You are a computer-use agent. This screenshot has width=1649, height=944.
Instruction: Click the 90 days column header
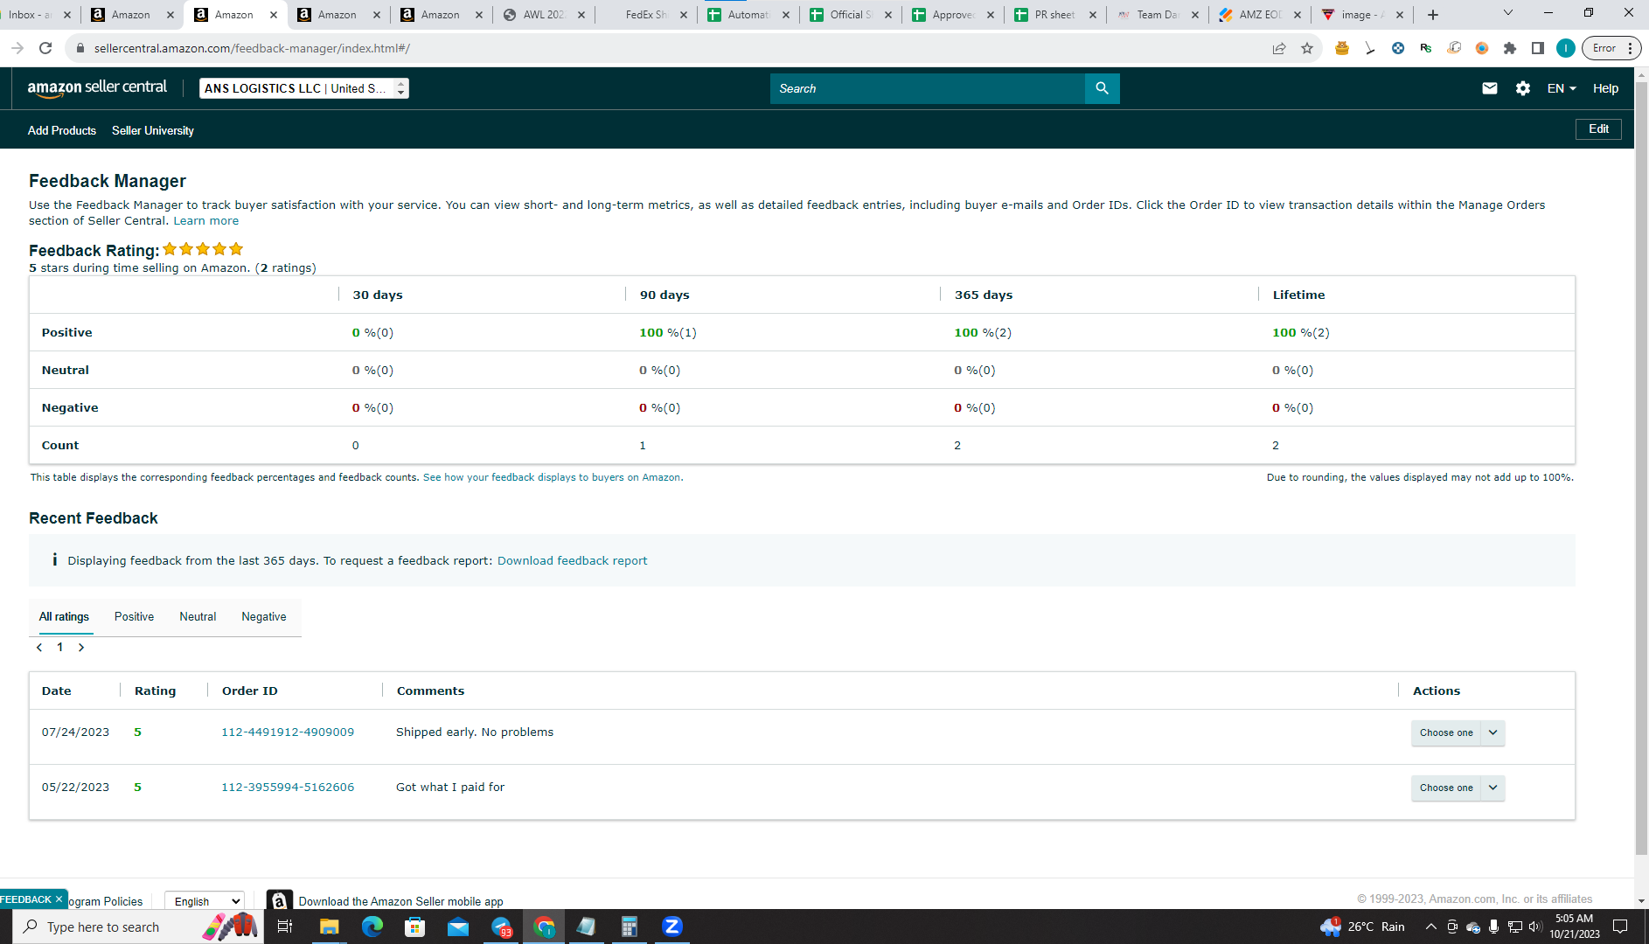(664, 295)
